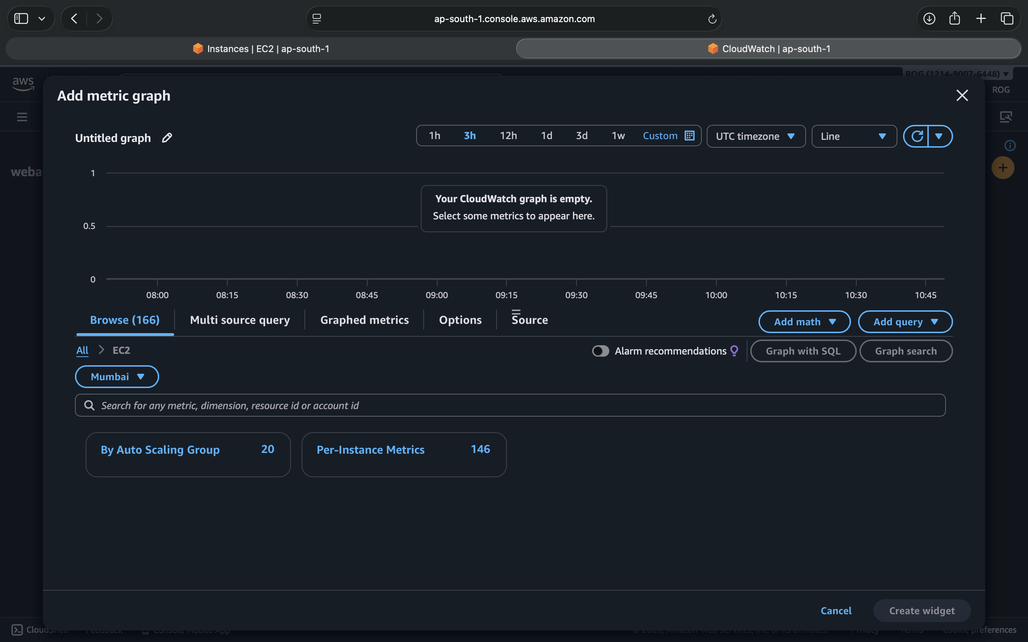This screenshot has width=1028, height=642.
Task: Enable the Alarm recommendations toggle
Action: click(x=600, y=351)
